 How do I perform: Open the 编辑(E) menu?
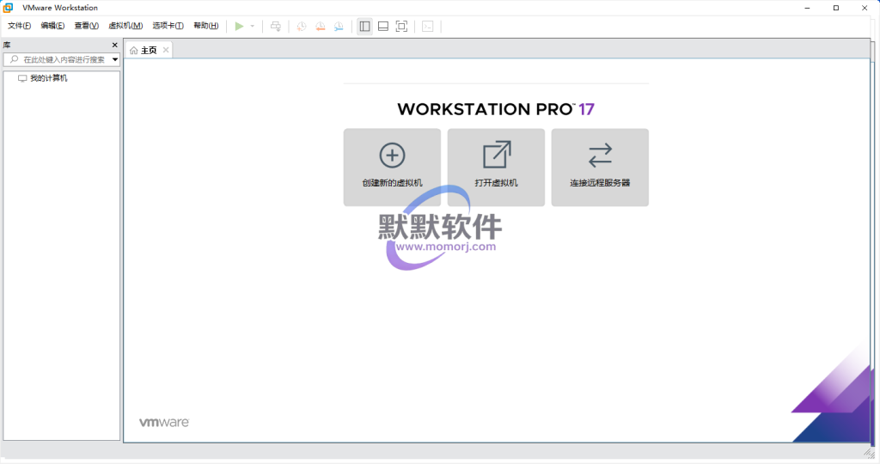click(x=52, y=26)
